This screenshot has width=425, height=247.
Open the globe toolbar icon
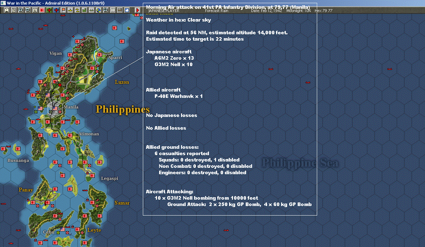(99, 10)
